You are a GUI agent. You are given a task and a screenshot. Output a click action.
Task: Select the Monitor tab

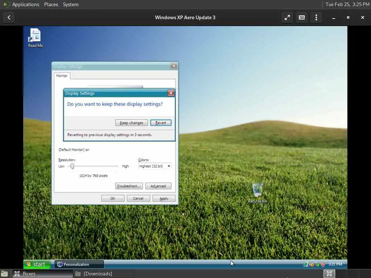62,76
